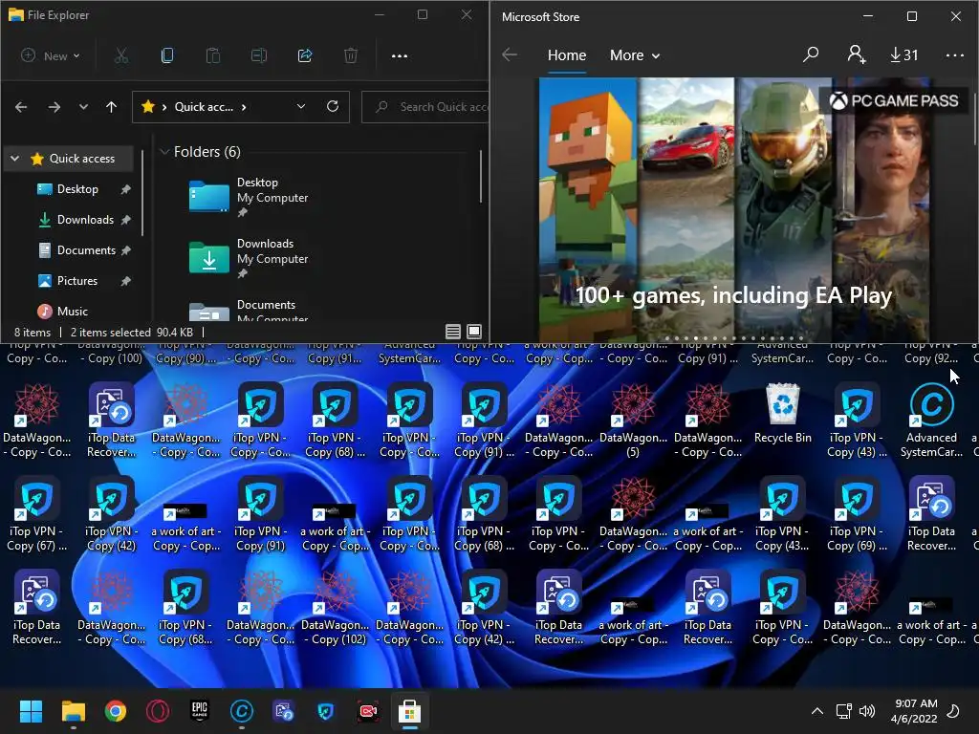Select the DataWagon (5) desktop shortcut
Viewport: 979px width, 734px height.
click(633, 422)
